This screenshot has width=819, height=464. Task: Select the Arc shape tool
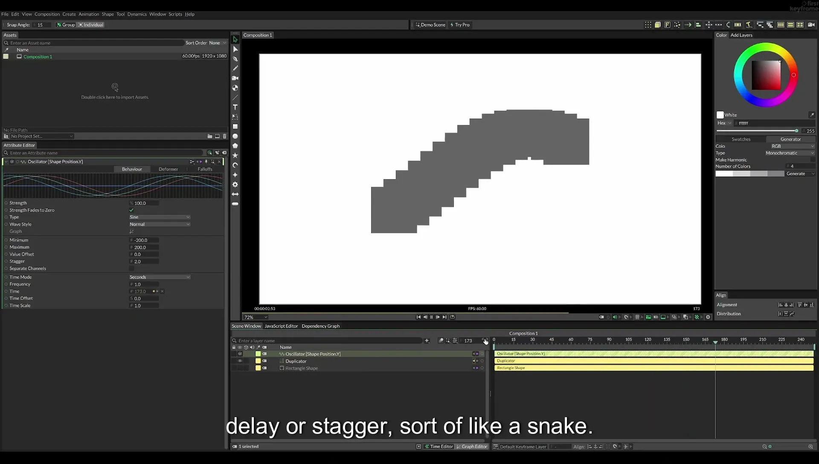[235, 165]
